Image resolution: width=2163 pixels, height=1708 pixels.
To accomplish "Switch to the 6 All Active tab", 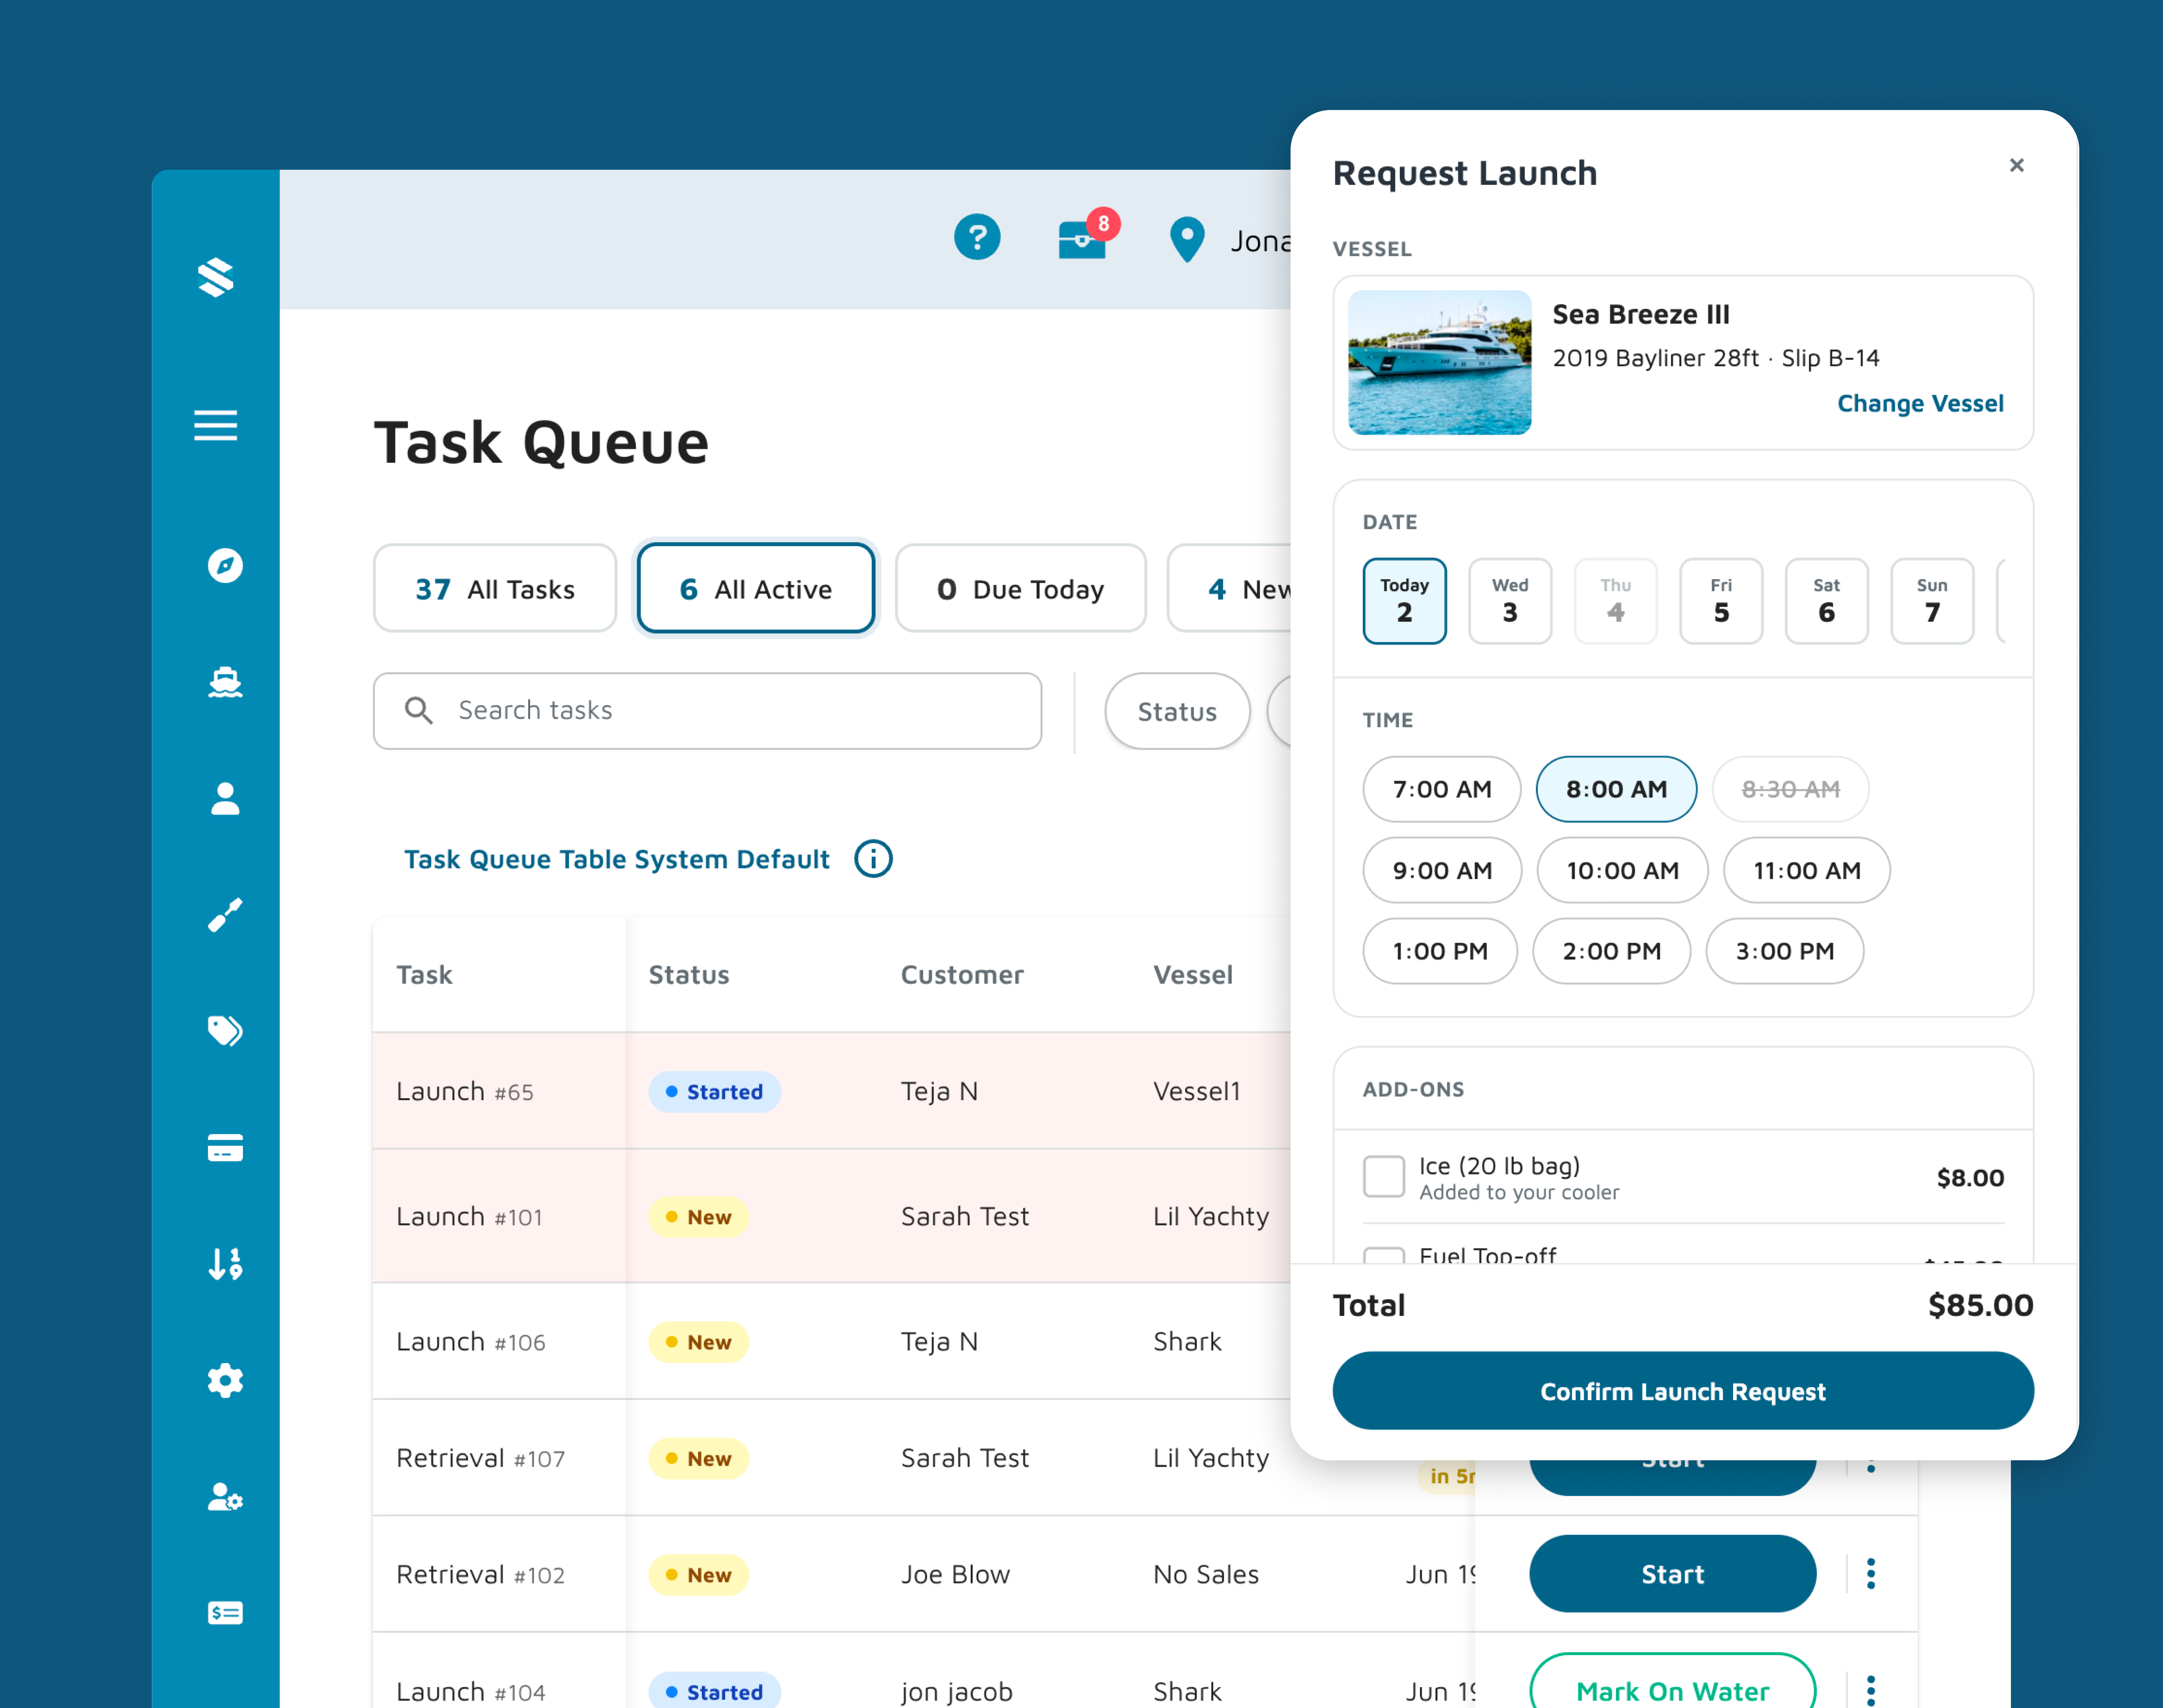I will (756, 588).
